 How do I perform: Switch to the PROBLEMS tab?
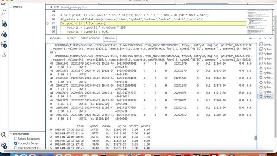click(x=56, y=39)
